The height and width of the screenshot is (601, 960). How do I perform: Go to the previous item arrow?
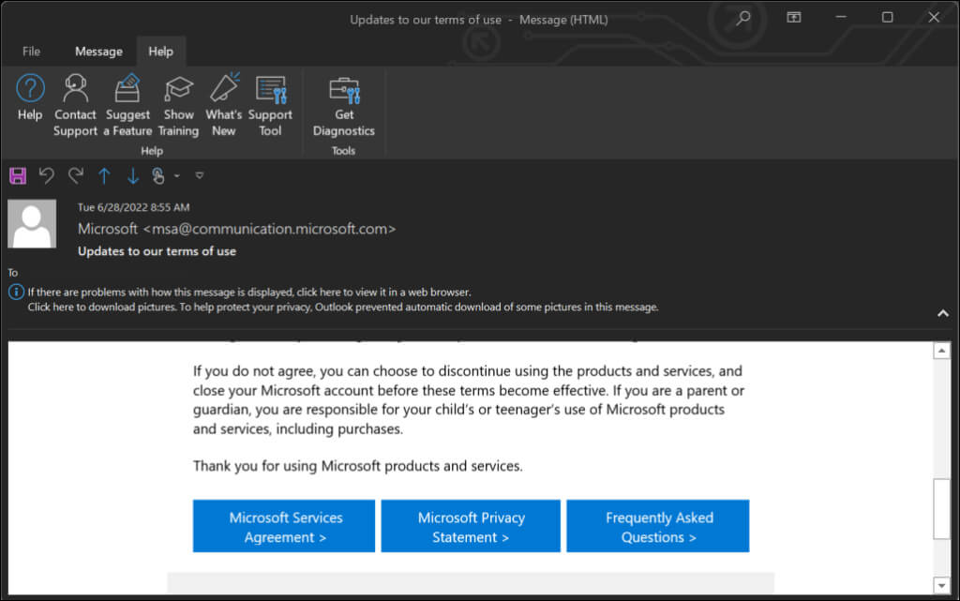(104, 176)
